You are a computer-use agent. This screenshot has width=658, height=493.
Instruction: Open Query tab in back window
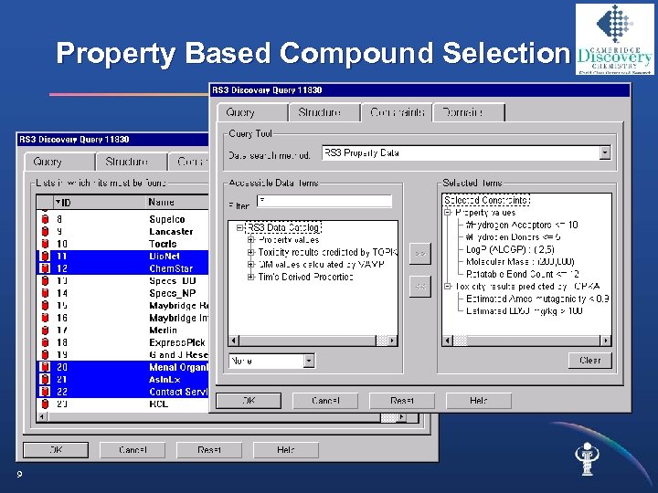[x=59, y=162]
